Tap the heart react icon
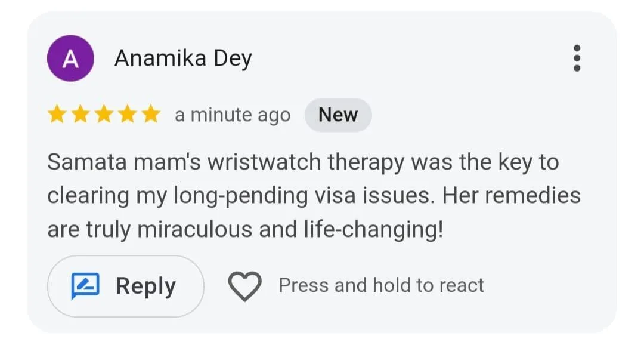 [x=245, y=286]
